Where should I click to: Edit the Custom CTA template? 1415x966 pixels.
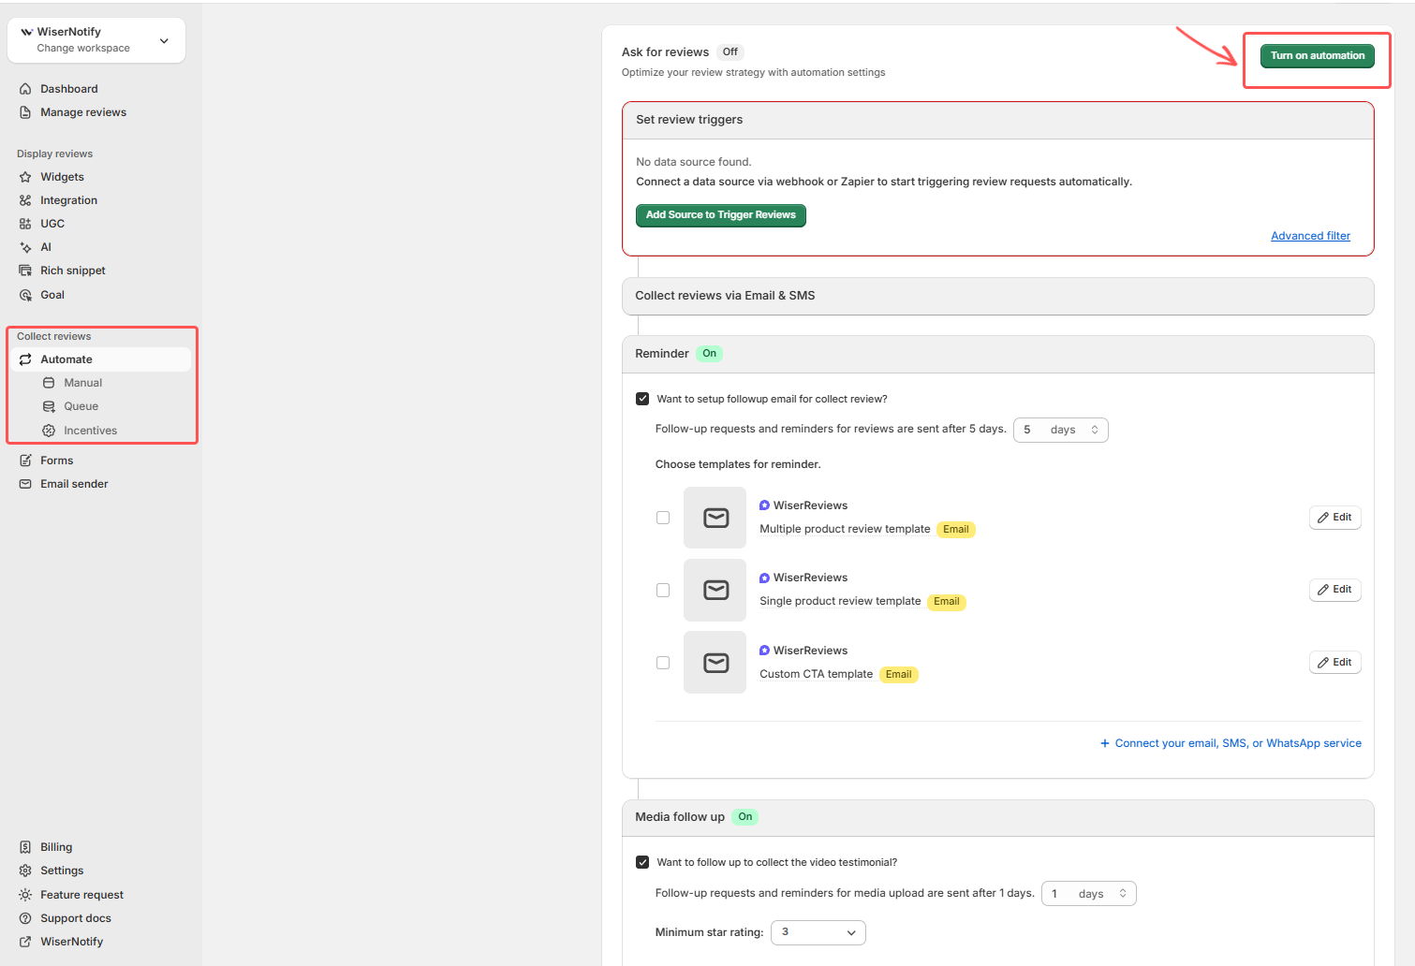click(1334, 662)
